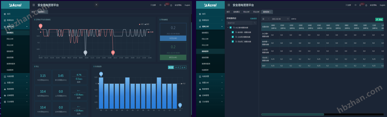Click the mute speaker icon in left screenshot
The width and height of the screenshot is (387, 117).
pyautogui.click(x=160, y=5)
